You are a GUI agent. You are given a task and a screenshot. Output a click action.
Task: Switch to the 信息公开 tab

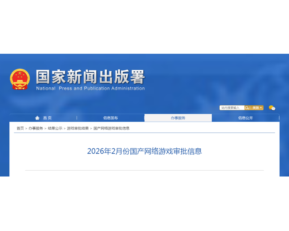[x=246, y=118]
